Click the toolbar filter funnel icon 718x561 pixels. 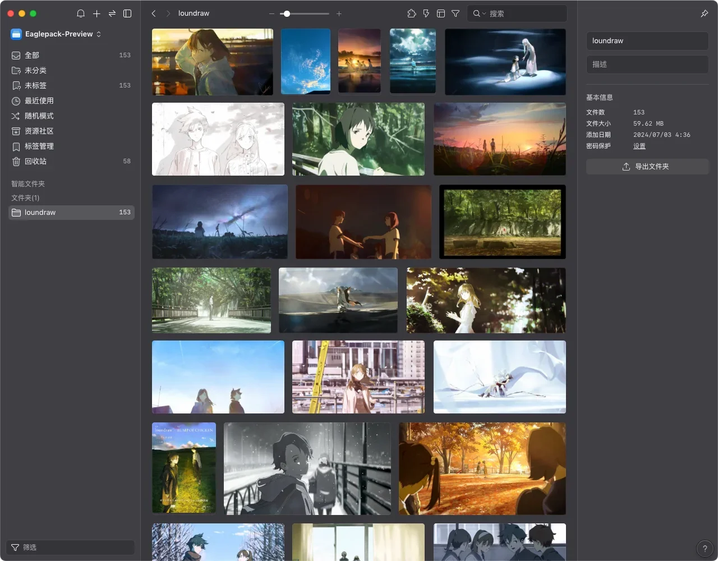[455, 13]
